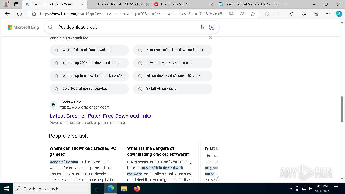This screenshot has width=345, height=194.
Task: Open Edge Settings and more menu
Action: (328, 14)
